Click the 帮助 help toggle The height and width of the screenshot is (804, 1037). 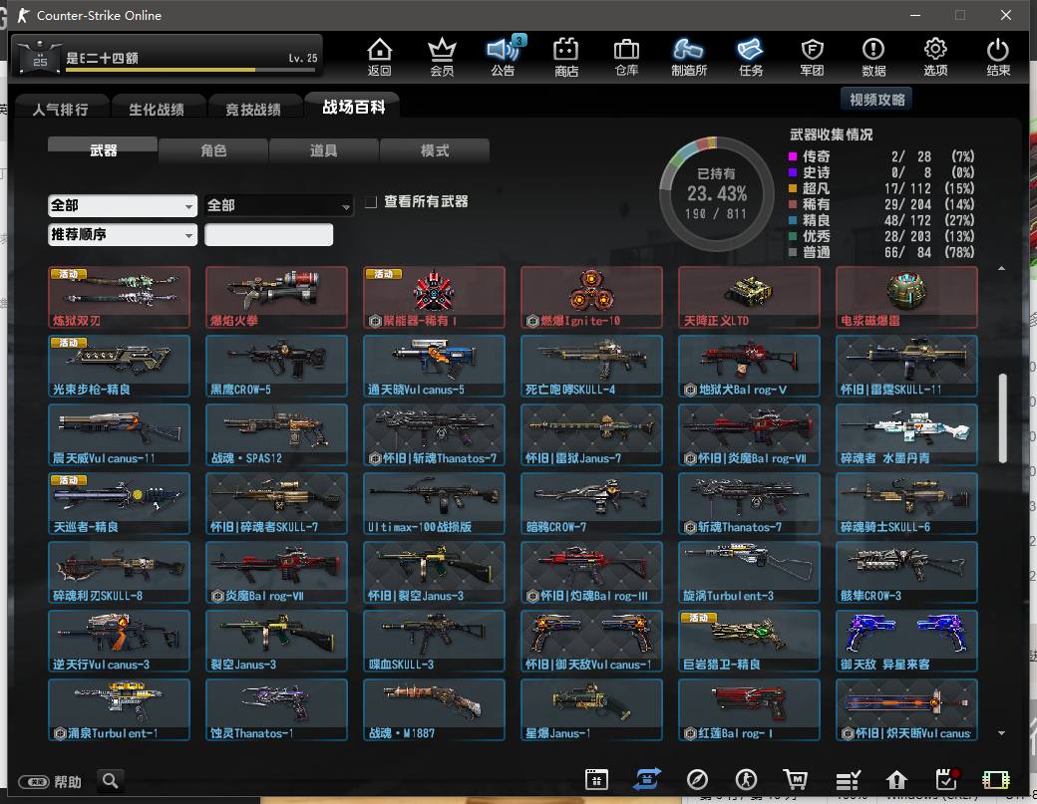point(50,782)
